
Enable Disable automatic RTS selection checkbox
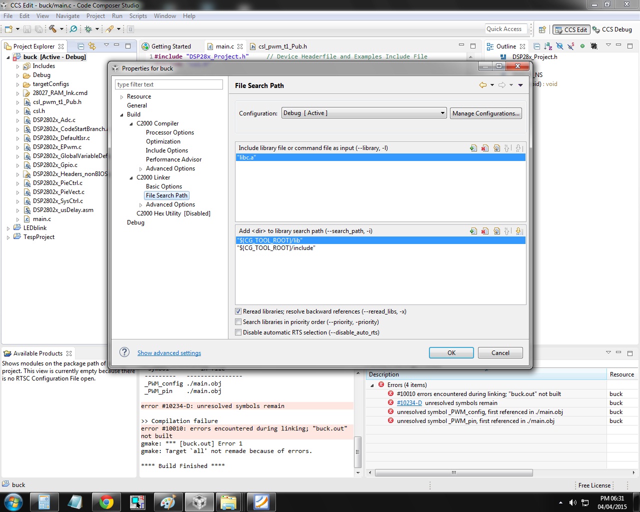(x=238, y=332)
